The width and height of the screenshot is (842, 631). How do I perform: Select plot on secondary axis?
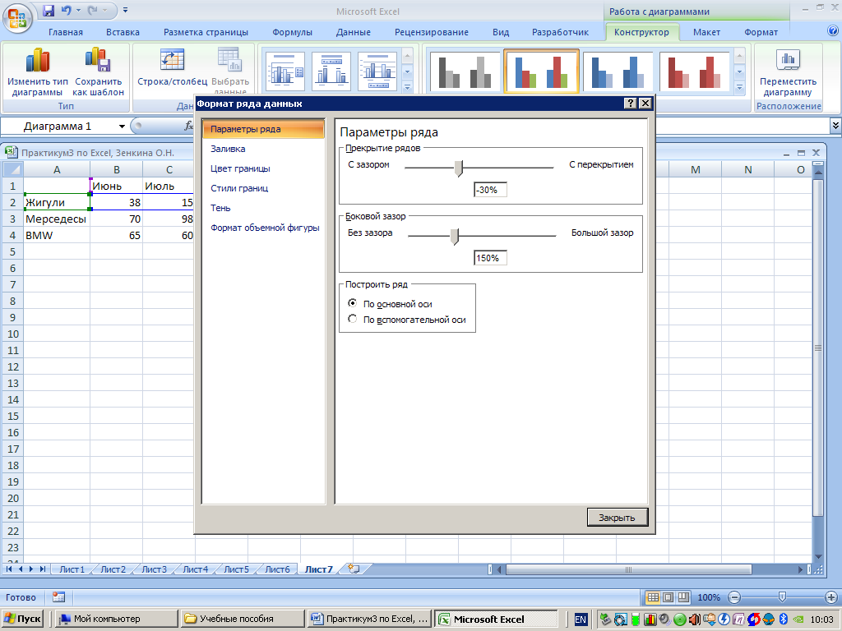point(352,319)
